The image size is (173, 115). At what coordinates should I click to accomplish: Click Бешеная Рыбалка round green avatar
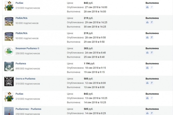pyautogui.click(x=9, y=51)
